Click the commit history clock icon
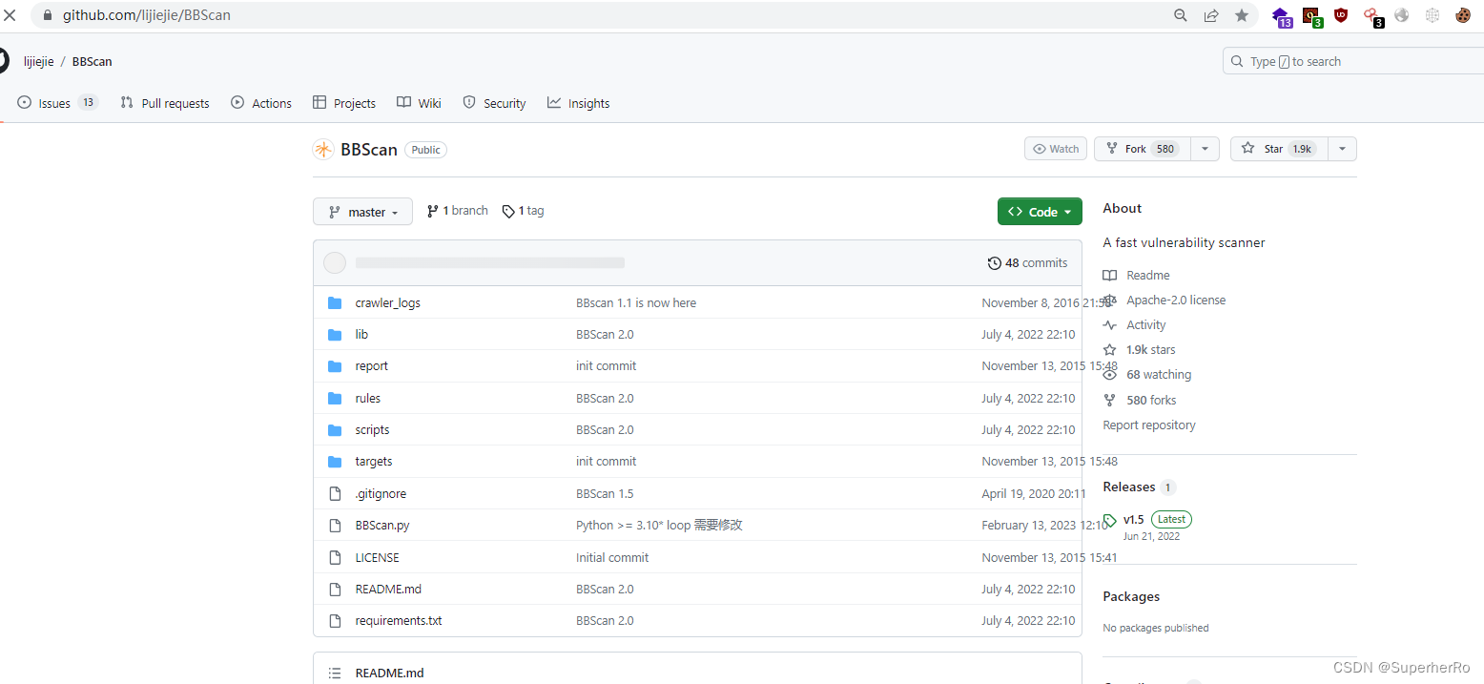 click(995, 263)
